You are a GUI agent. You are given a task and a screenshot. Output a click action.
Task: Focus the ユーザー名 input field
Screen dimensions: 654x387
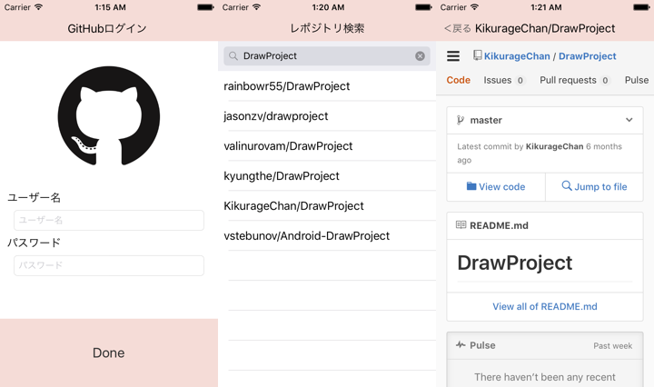point(109,220)
